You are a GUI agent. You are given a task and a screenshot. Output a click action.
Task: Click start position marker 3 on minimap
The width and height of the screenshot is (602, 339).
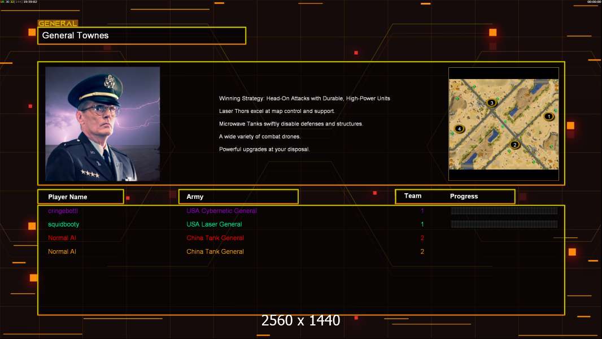click(x=491, y=102)
